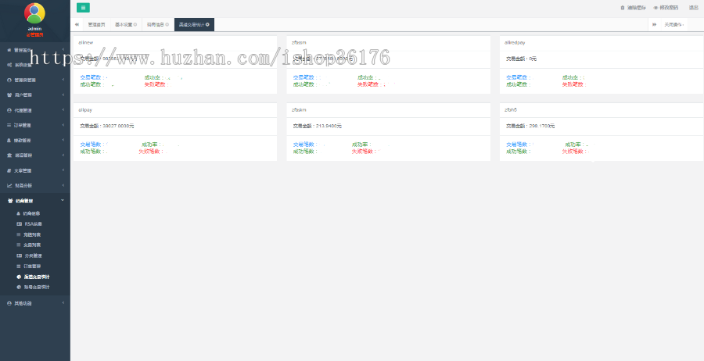Toggle the sidebar with the green hamburger button

(x=83, y=8)
